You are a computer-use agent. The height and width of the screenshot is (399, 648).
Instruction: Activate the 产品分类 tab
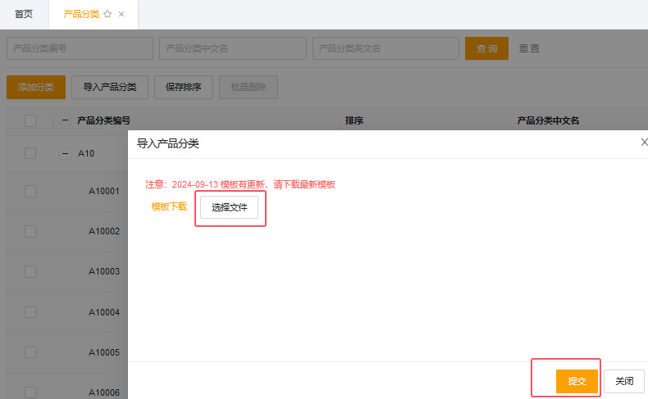(x=81, y=15)
